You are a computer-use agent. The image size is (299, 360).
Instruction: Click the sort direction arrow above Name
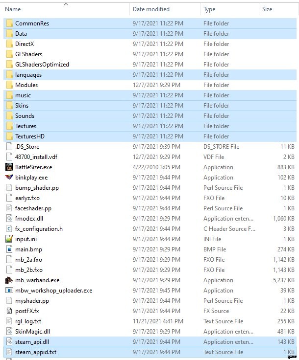point(66,4)
